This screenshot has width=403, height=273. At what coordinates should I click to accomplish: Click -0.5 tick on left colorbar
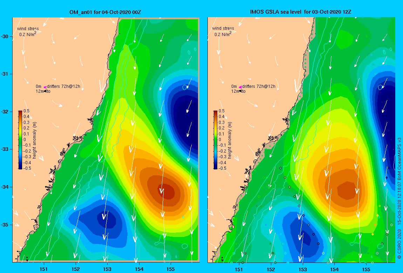(27, 168)
